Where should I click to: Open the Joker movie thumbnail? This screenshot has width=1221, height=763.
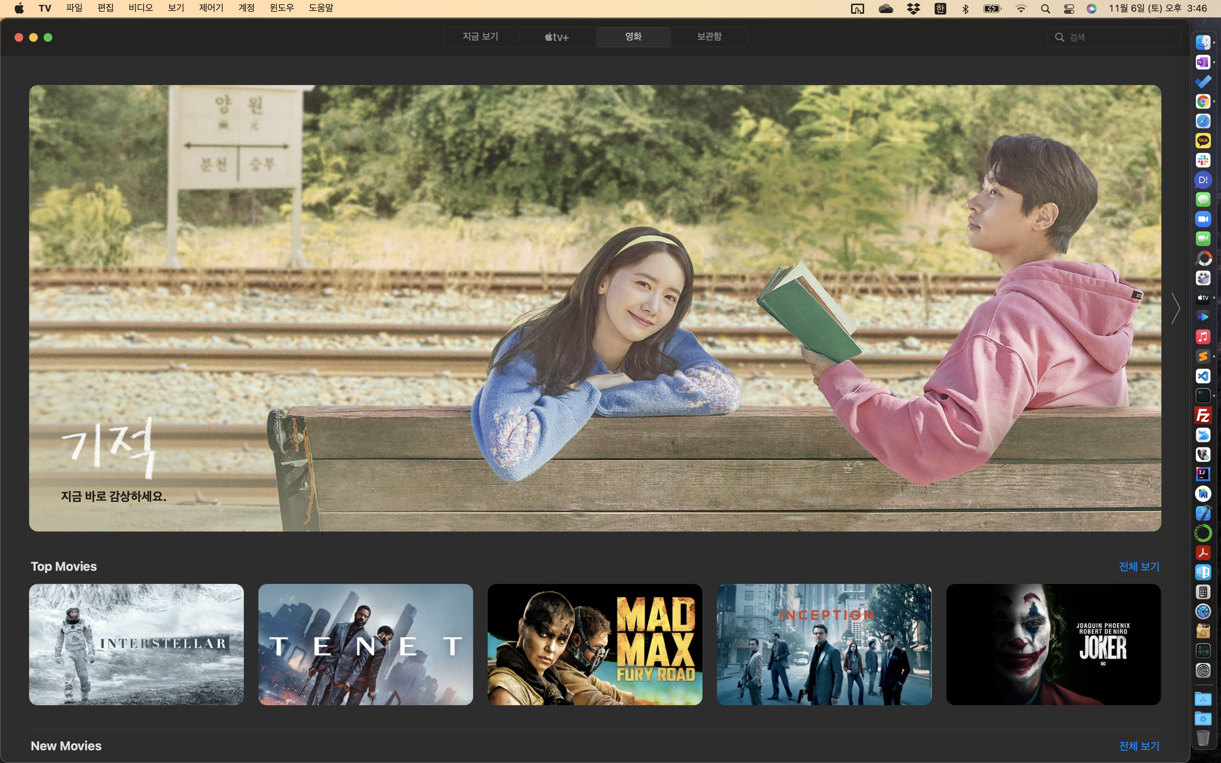click(x=1053, y=645)
